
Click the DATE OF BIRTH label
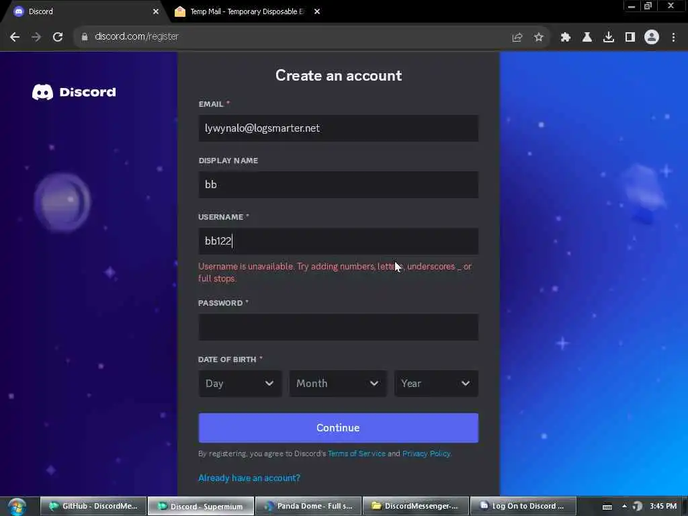(x=227, y=359)
